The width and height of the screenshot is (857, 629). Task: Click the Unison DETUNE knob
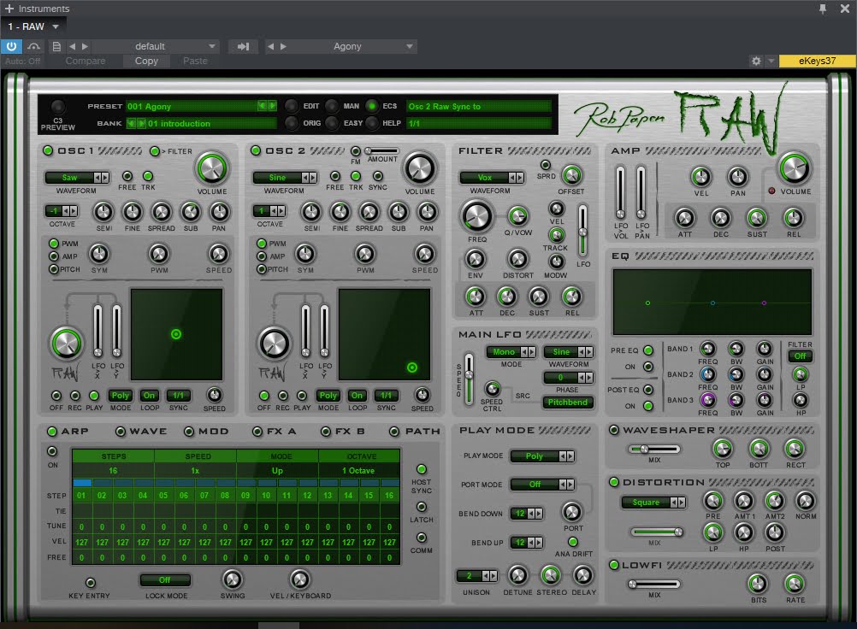point(517,575)
